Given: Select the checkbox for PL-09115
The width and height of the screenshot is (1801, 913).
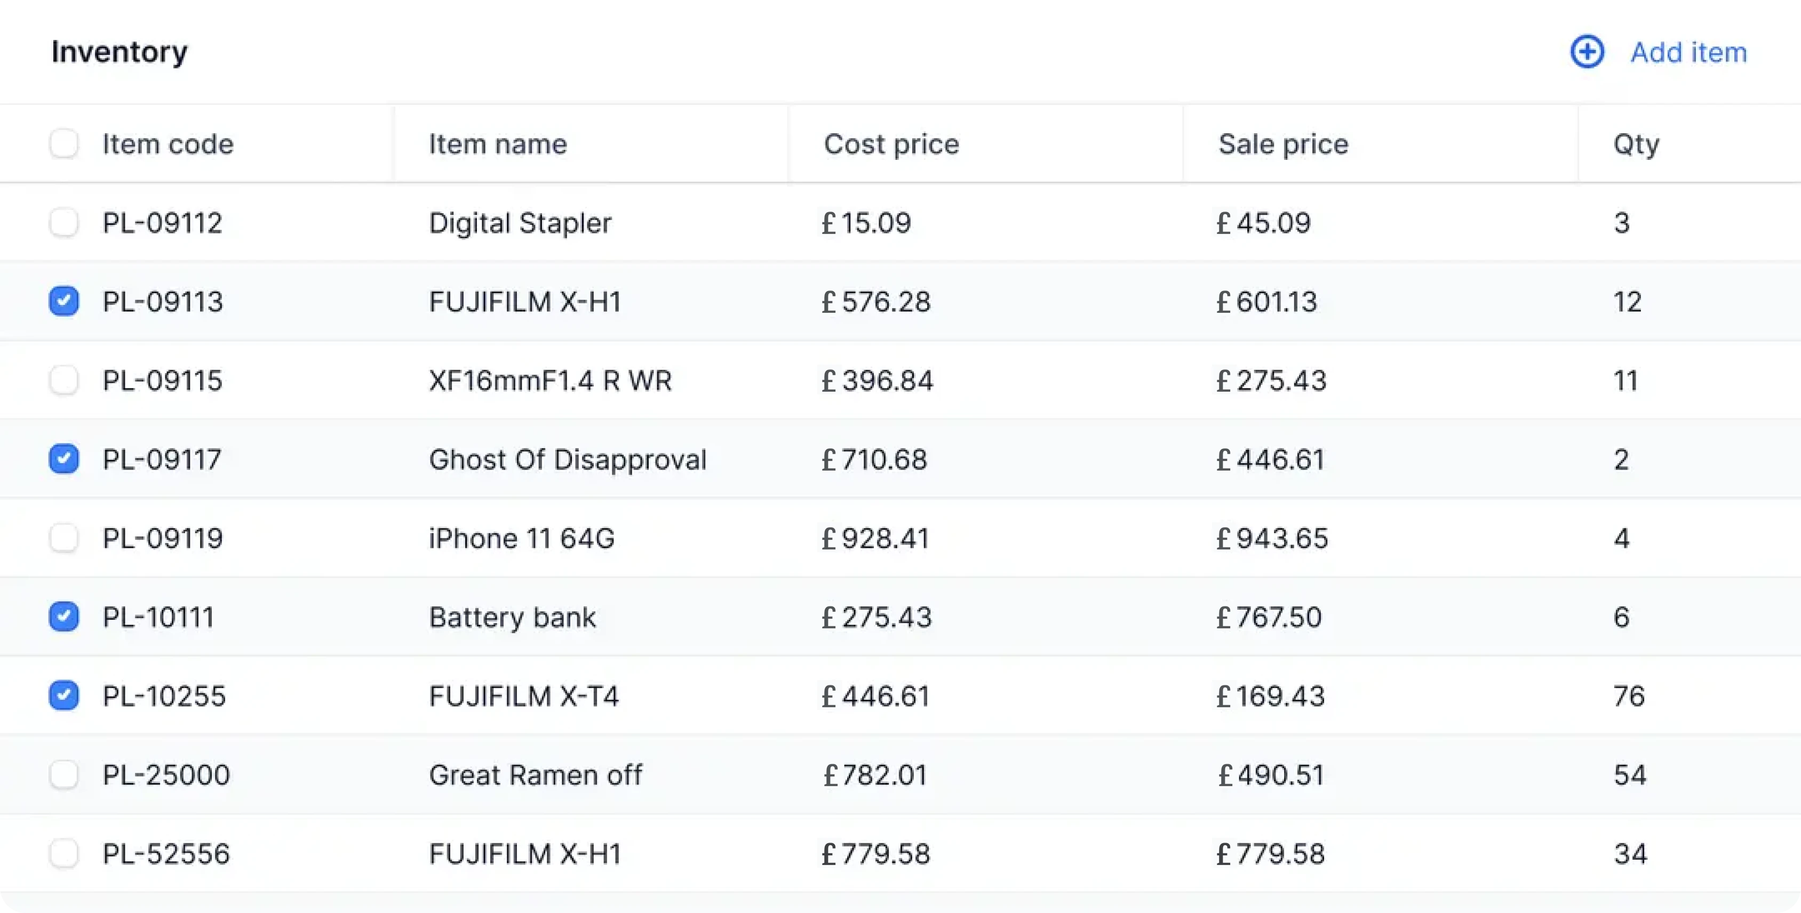Looking at the screenshot, I should [63, 380].
